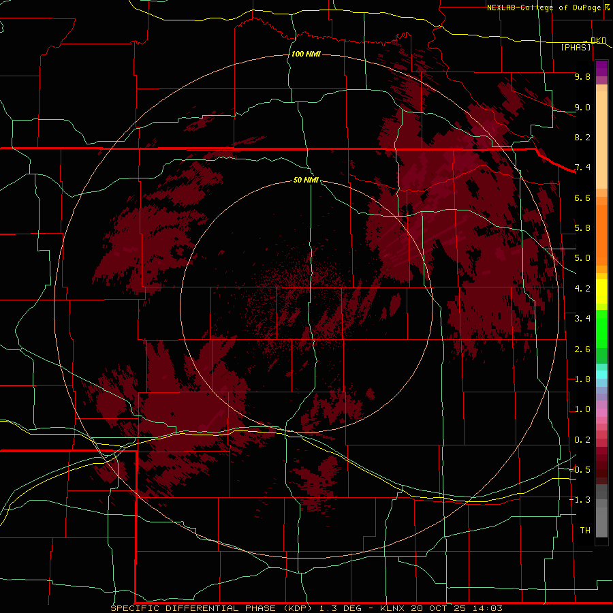
Task: Pick the pink band of the color bar
Action: pos(601,413)
